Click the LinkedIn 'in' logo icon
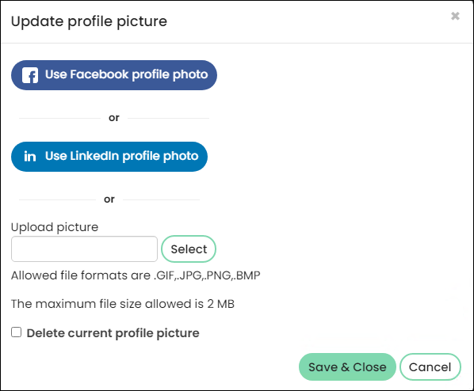 [x=30, y=157]
